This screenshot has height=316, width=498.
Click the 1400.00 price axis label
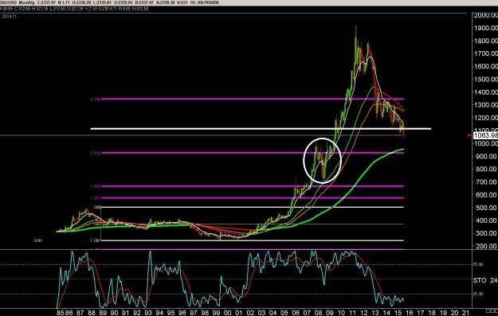coord(486,92)
